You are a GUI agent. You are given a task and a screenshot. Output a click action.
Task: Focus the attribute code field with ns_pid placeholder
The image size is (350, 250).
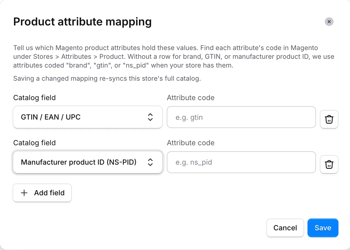(241, 162)
